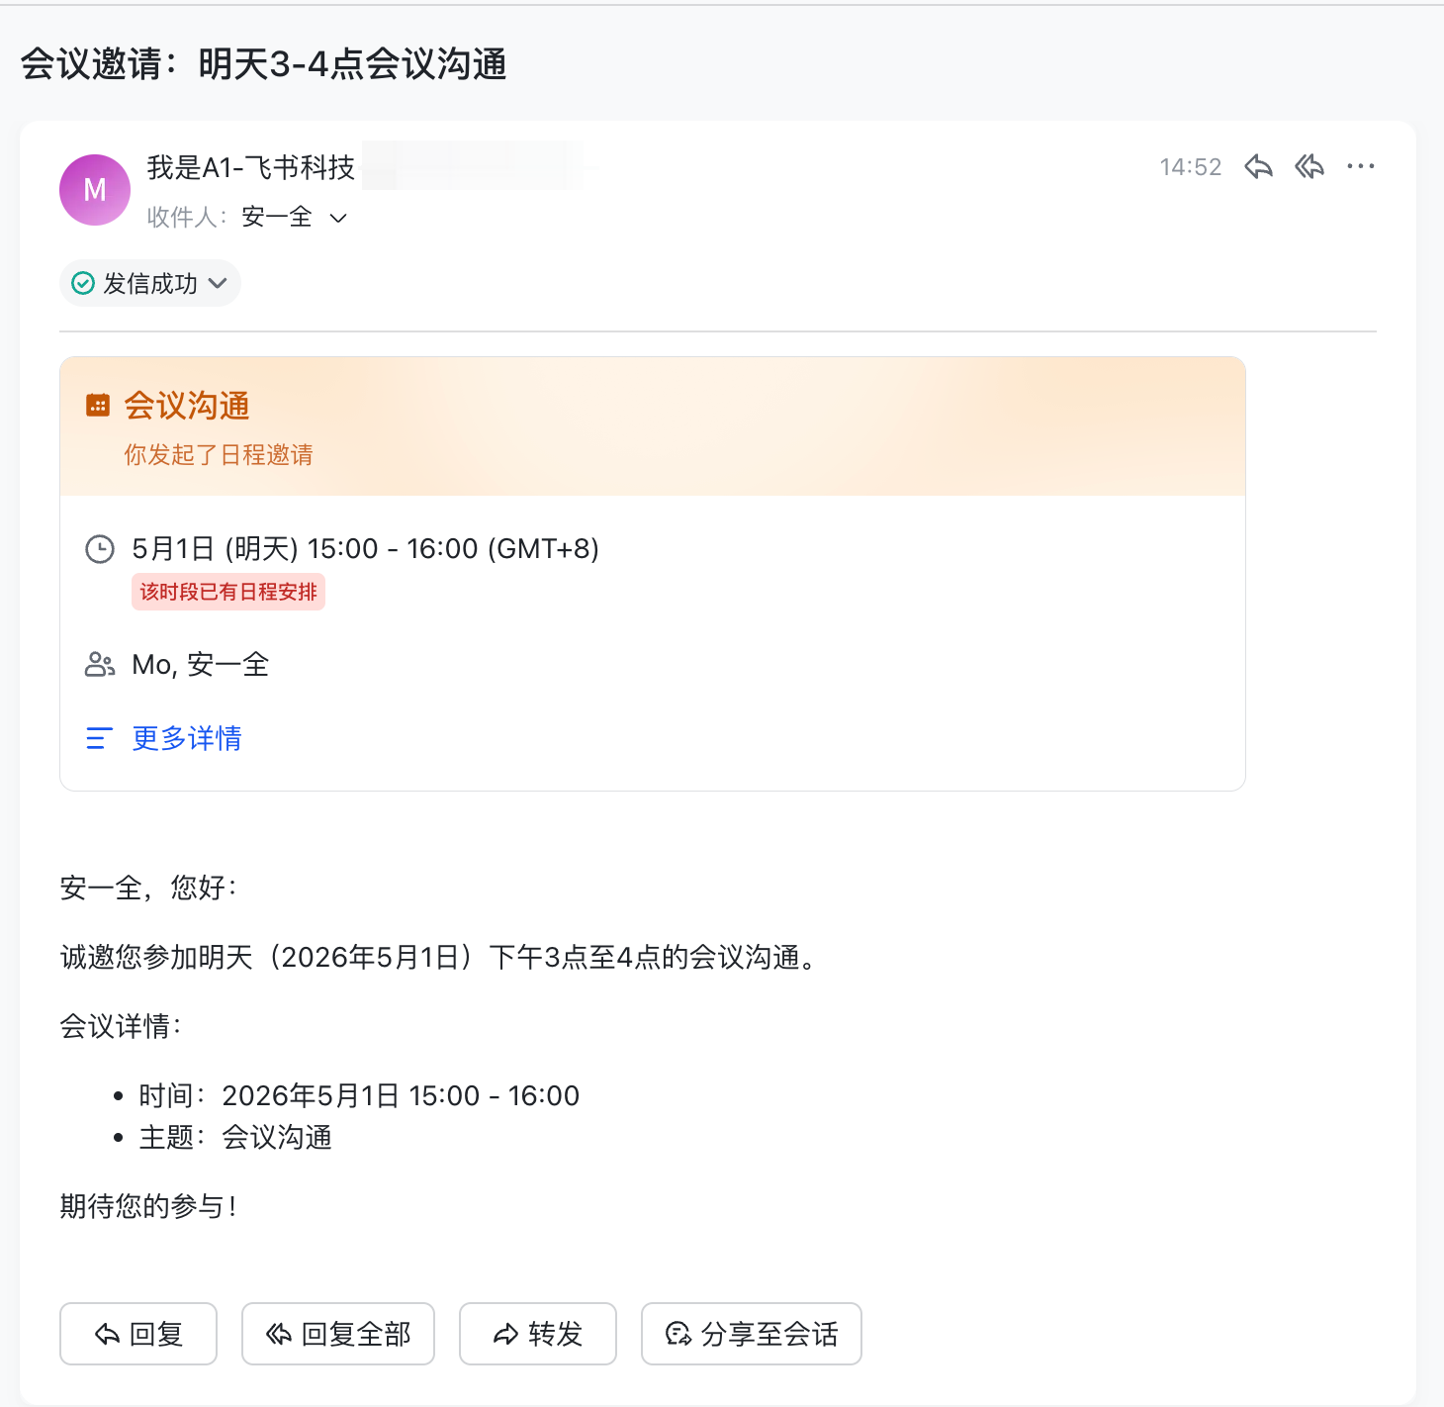The height and width of the screenshot is (1407, 1444).
Task: Click the 回复全部 button
Action: (338, 1334)
